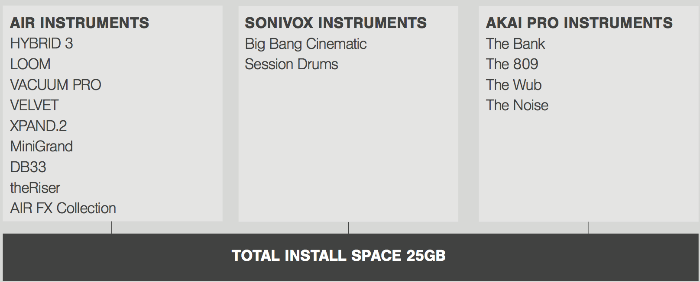Click empty area of SONIVOX panel
700x282 pixels.
point(348,147)
